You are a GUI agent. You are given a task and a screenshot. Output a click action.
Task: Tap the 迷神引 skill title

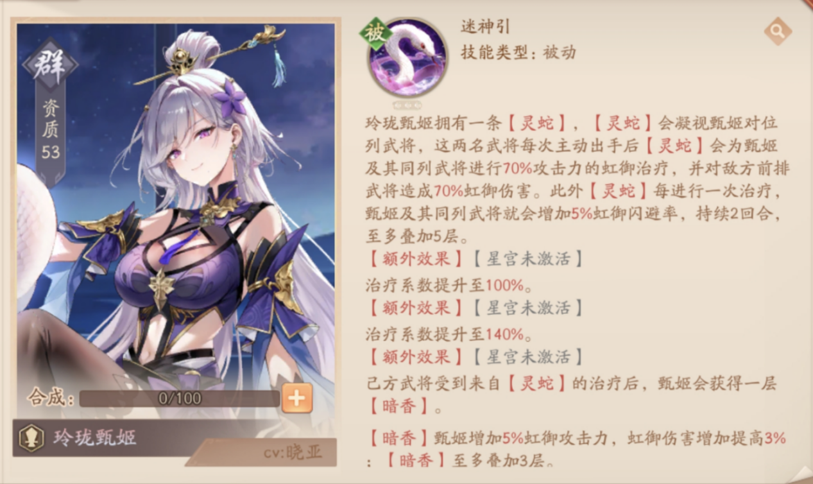(x=485, y=26)
